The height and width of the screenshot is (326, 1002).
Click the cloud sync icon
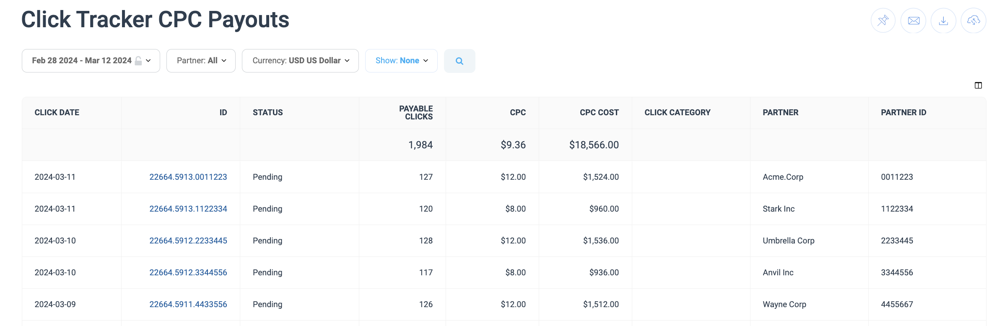tap(973, 21)
